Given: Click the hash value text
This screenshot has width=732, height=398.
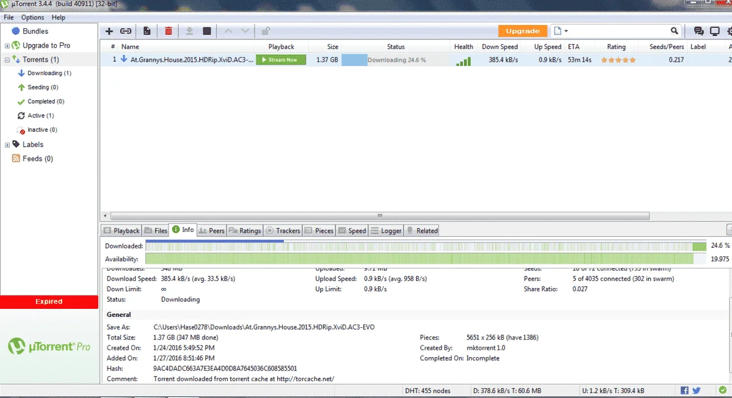Looking at the screenshot, I should pos(225,369).
